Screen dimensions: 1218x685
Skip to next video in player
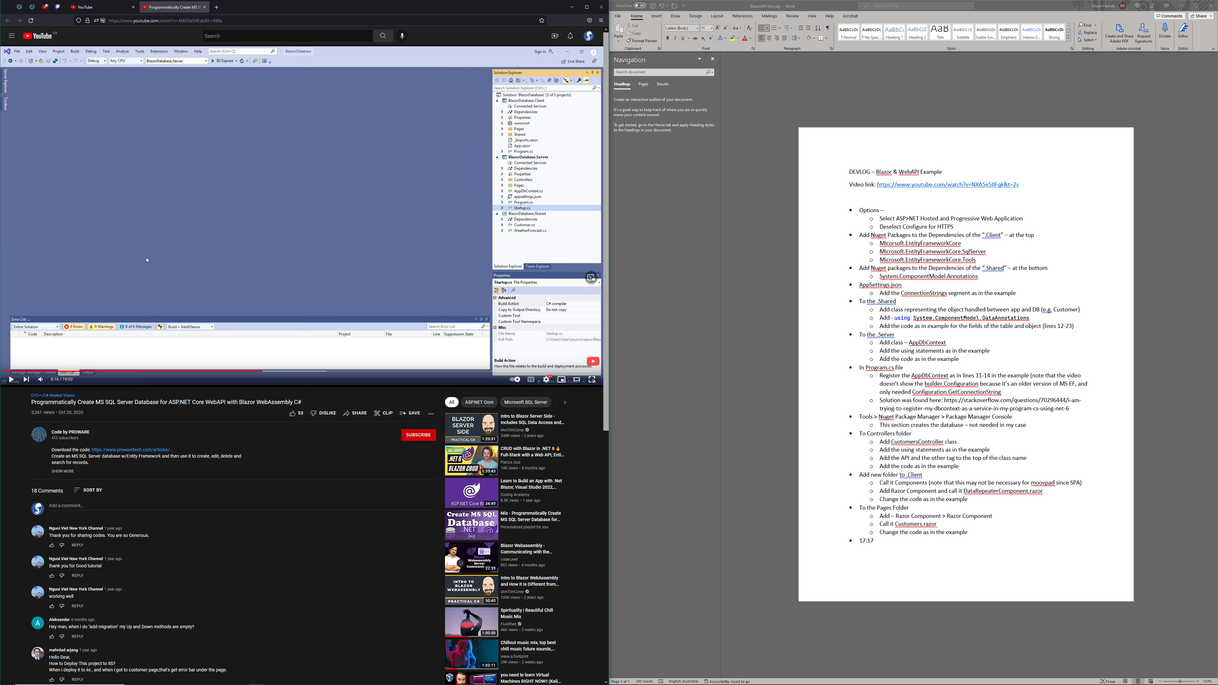pos(26,379)
